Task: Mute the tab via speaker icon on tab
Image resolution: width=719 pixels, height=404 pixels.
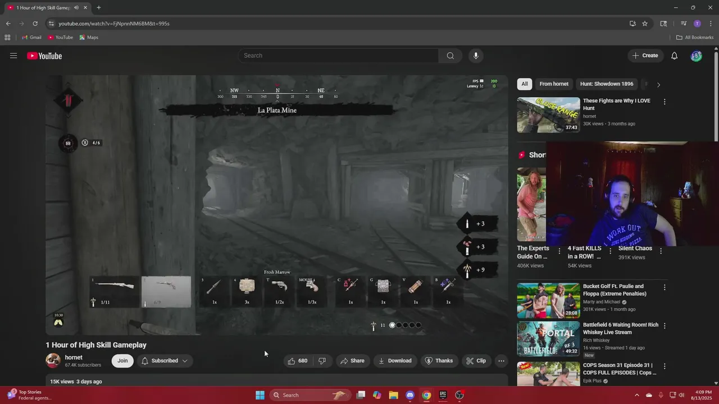Action: coord(76,7)
